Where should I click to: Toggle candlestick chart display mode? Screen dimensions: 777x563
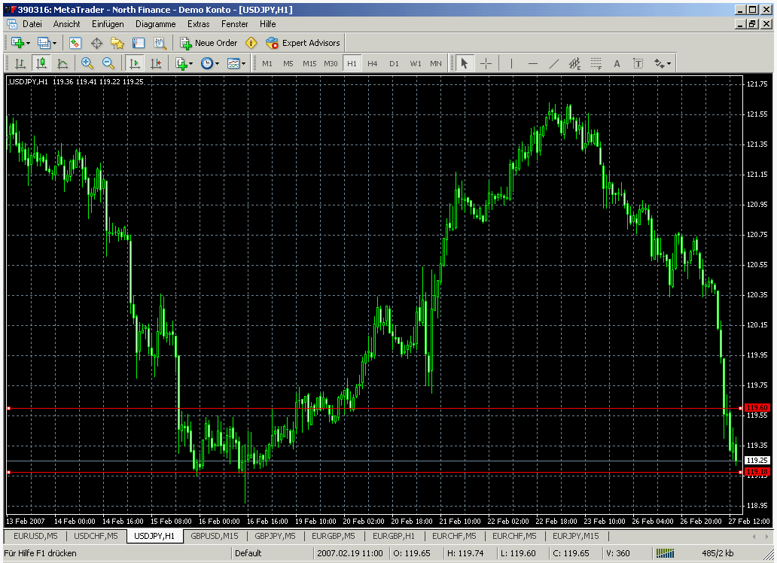click(x=41, y=63)
